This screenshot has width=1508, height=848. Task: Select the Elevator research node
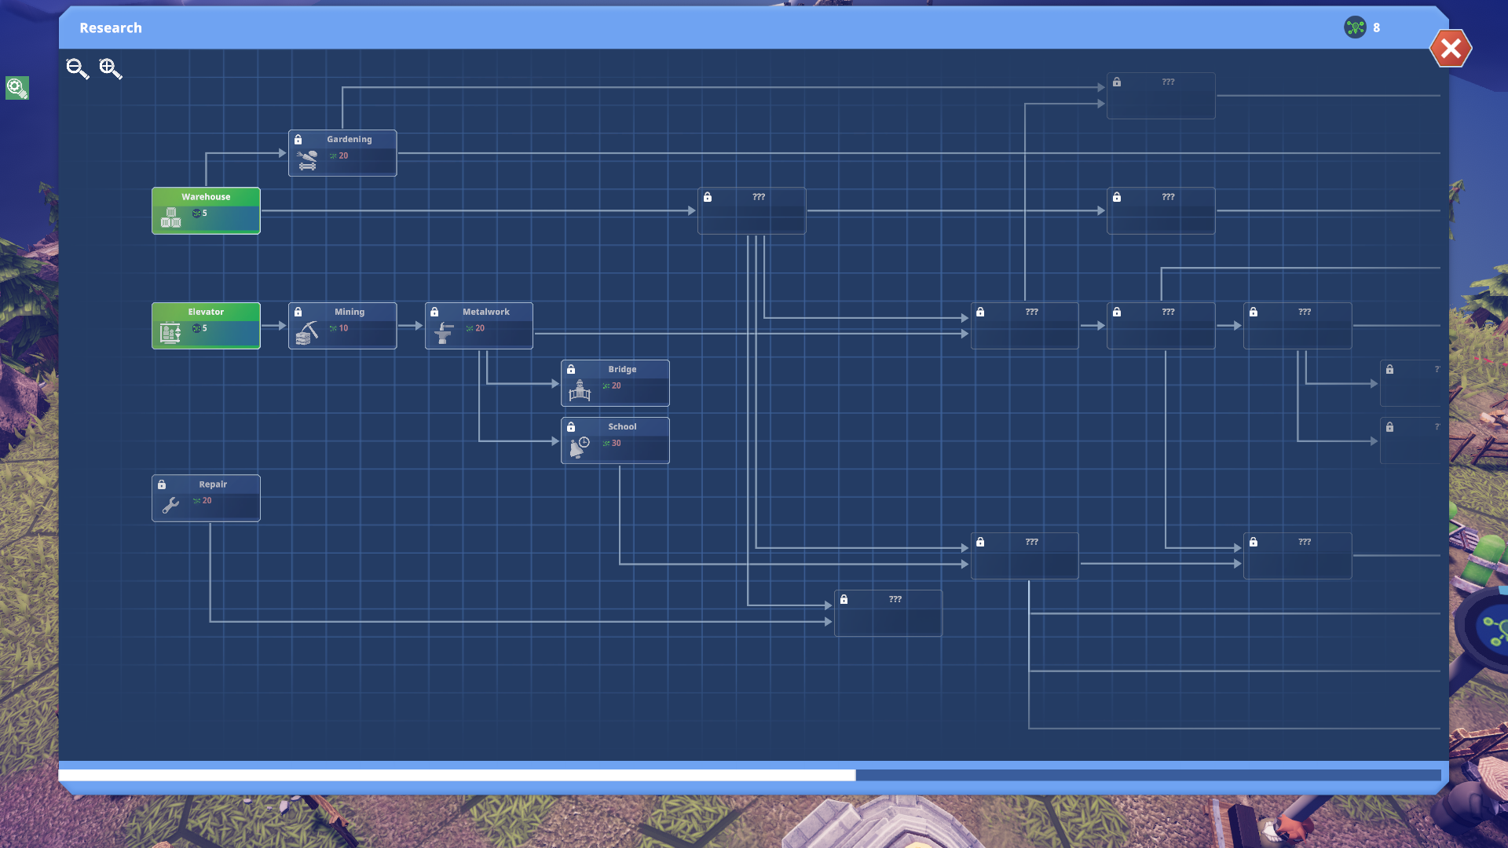pos(206,325)
